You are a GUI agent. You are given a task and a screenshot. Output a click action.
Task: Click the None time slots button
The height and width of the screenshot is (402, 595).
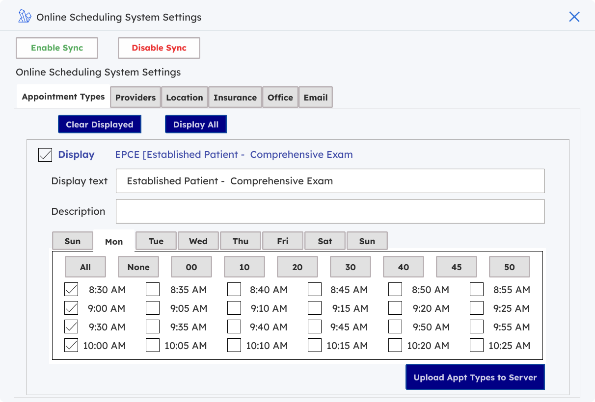click(138, 267)
